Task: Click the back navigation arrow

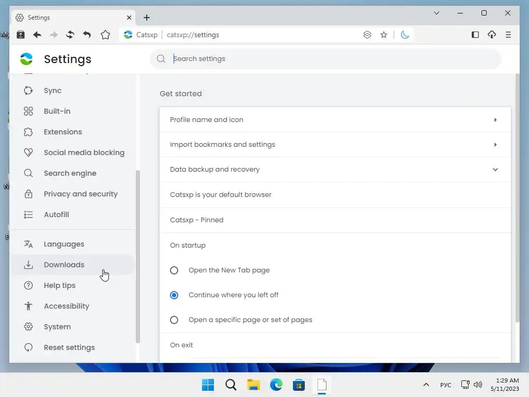Action: coord(37,35)
